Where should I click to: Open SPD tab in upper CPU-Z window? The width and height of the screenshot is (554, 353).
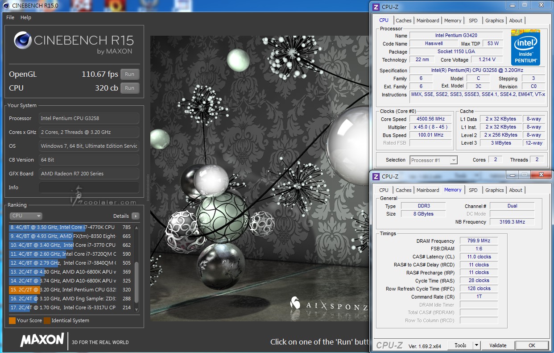point(473,21)
